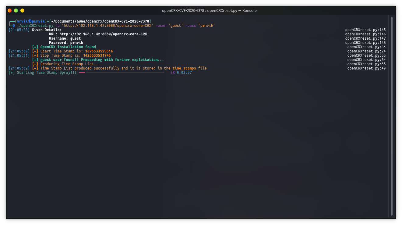Click the green window button
The width and height of the screenshot is (402, 225).
pyautogui.click(x=16, y=10)
